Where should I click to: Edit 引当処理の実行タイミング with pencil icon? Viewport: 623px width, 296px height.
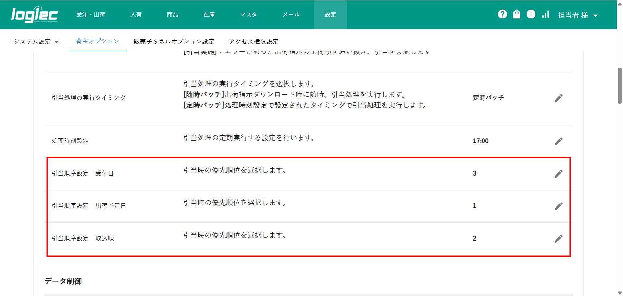tap(558, 98)
